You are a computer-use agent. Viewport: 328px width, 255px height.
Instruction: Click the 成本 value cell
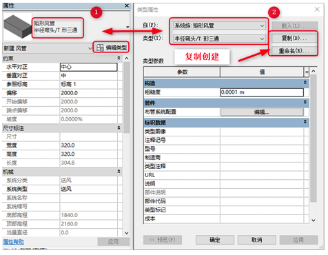[262, 218]
